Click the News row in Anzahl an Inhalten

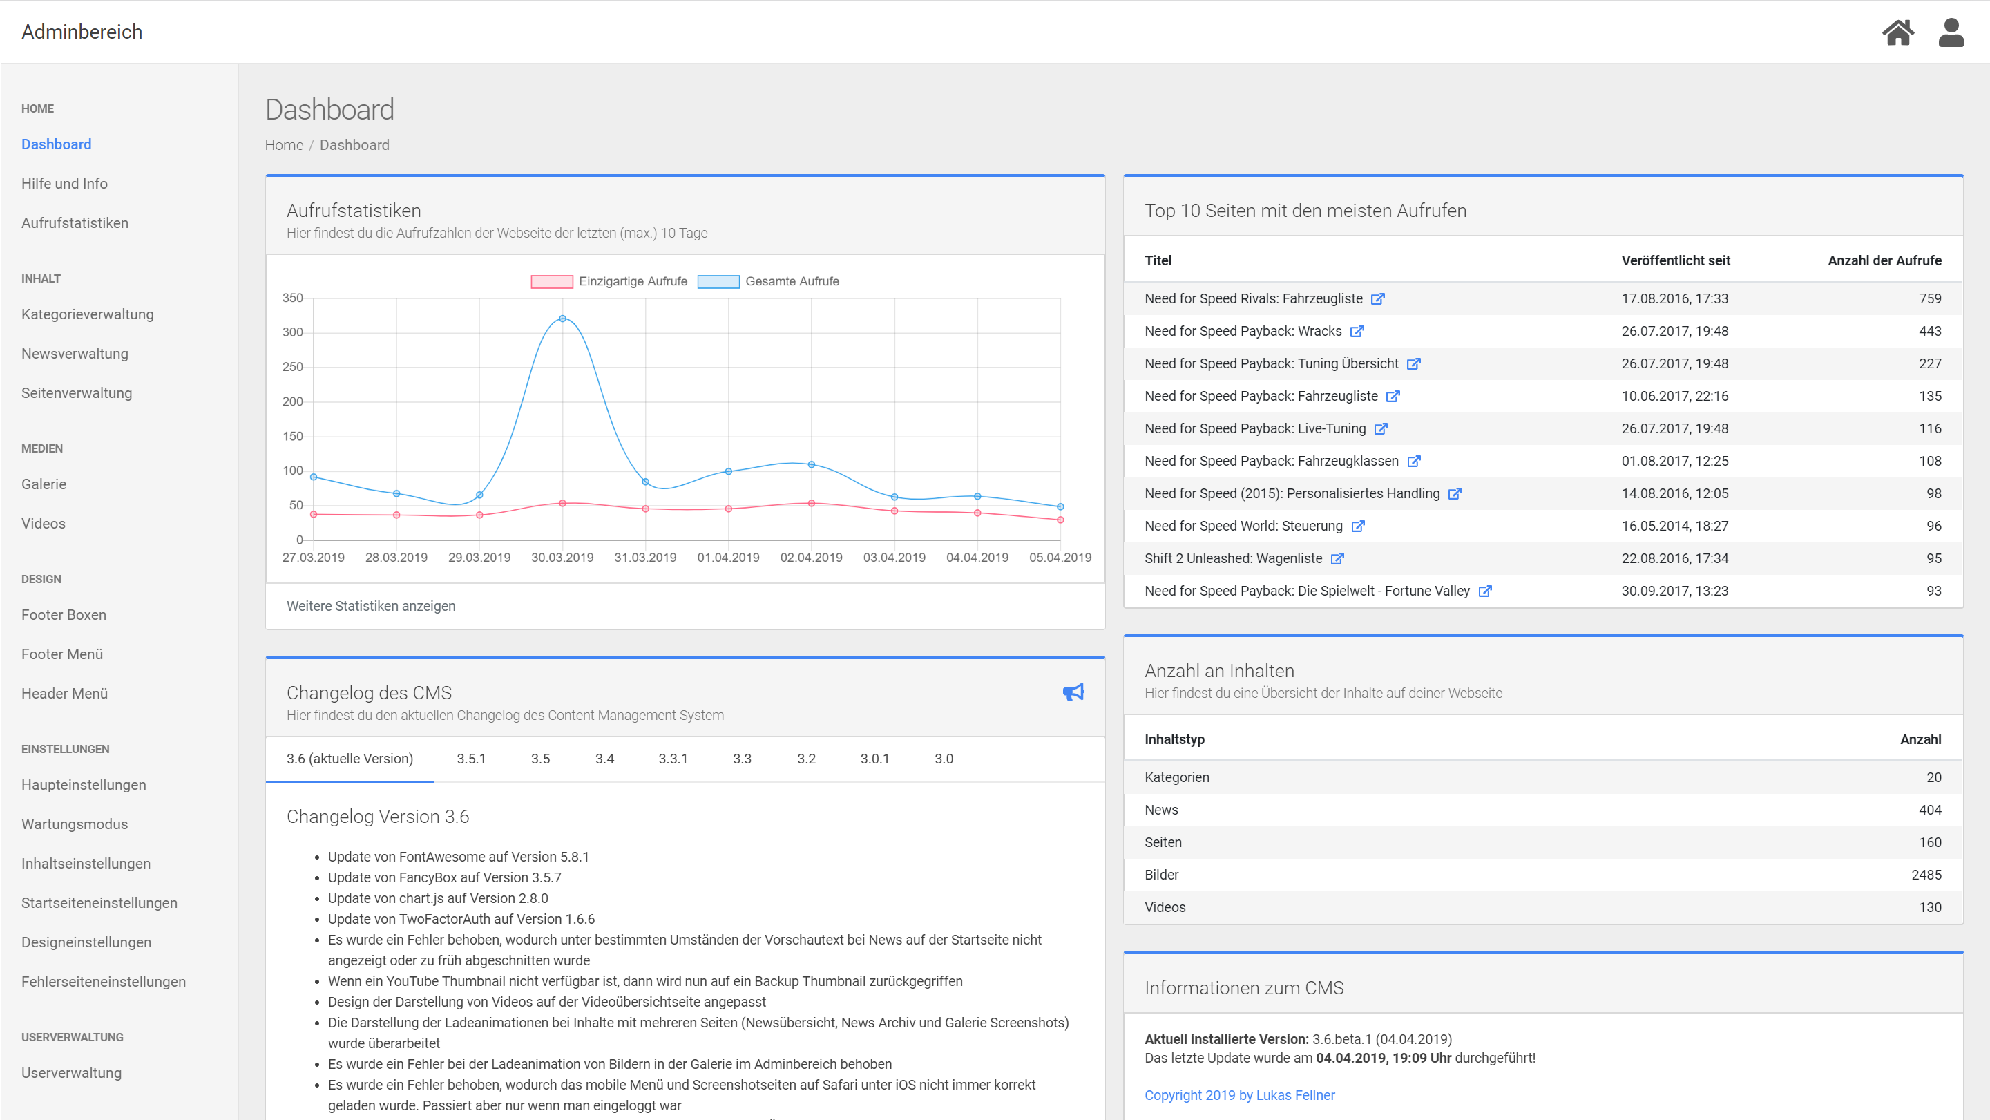(1542, 810)
